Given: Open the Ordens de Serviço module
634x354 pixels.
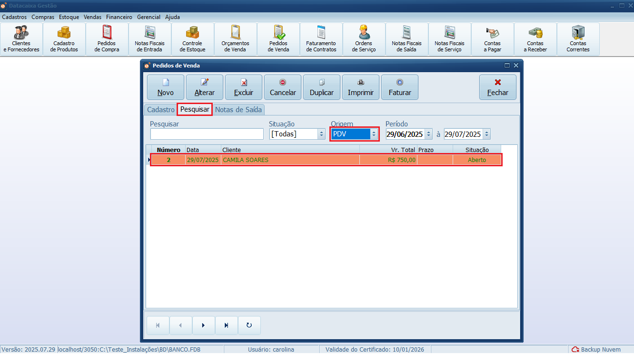Looking at the screenshot, I should (x=364, y=39).
